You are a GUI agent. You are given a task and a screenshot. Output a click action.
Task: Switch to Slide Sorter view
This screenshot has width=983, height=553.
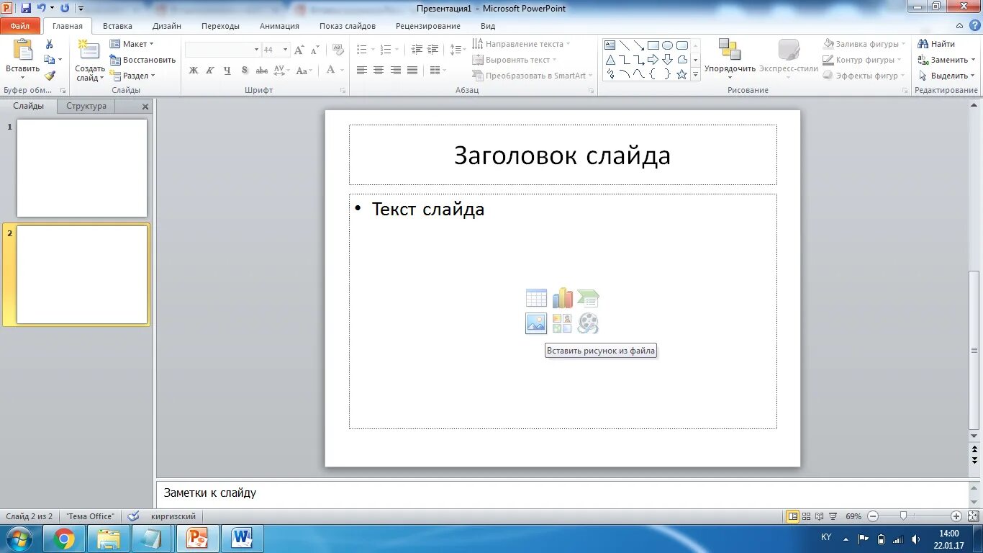[x=807, y=516]
